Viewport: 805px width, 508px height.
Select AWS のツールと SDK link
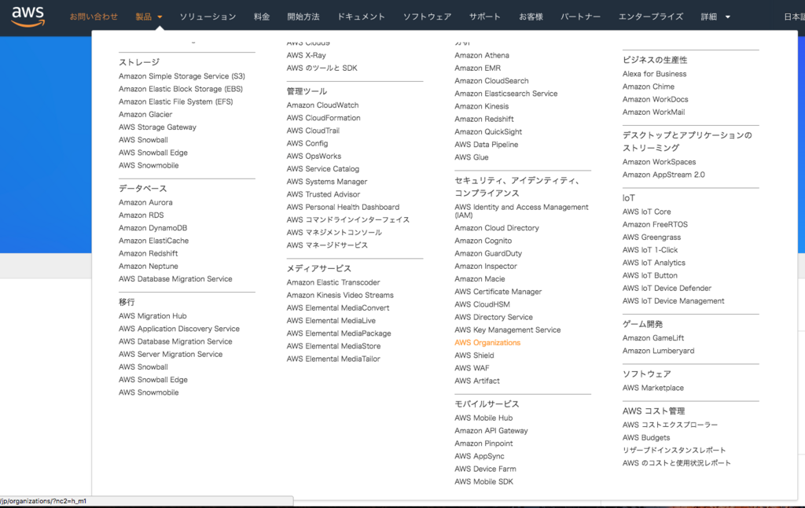tap(322, 68)
